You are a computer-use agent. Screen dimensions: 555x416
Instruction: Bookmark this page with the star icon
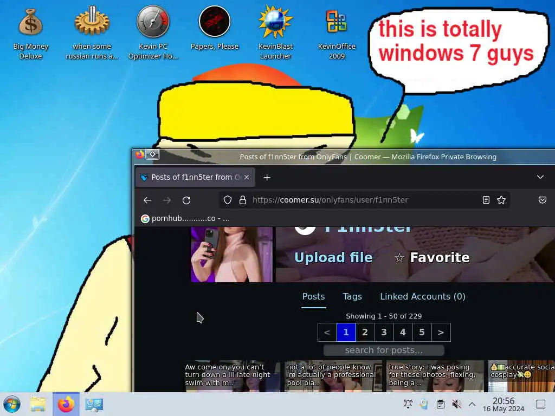(x=501, y=200)
